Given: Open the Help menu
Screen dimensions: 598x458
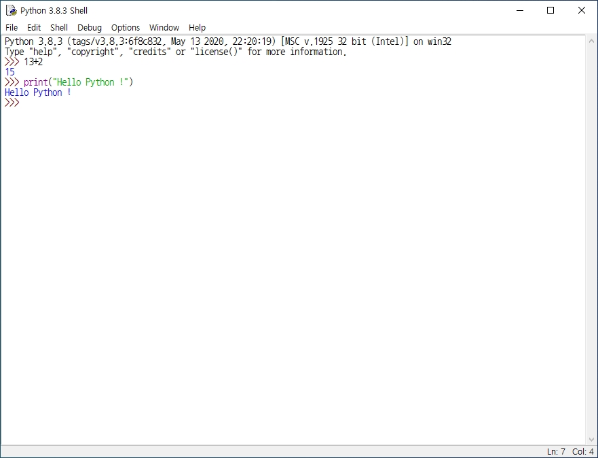Looking at the screenshot, I should (197, 27).
